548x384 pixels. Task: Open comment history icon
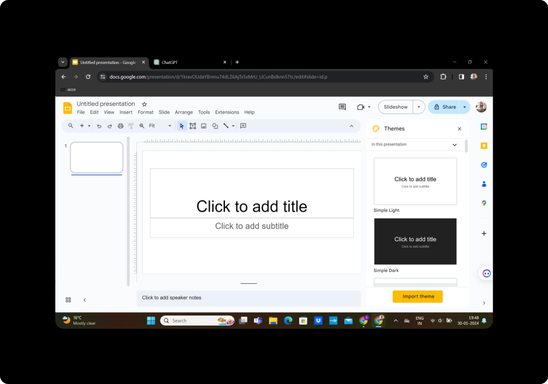342,107
